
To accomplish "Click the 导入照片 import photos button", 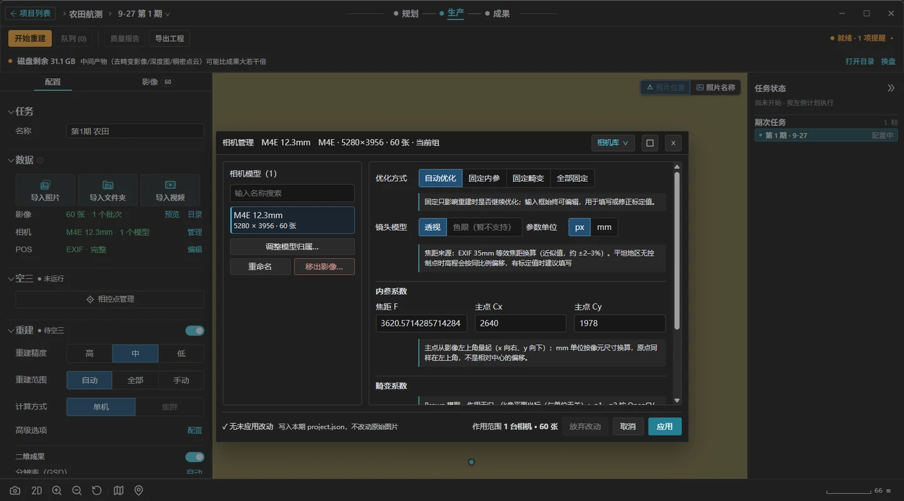I will coord(45,191).
